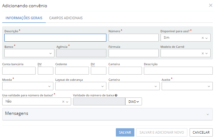This screenshot has width=215, height=138.
Task: Clear the Modelo de Carnê selection
Action: (x=203, y=53)
